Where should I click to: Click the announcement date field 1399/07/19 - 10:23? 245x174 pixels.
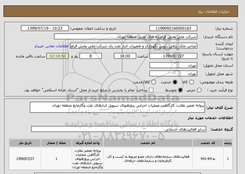click(45, 28)
